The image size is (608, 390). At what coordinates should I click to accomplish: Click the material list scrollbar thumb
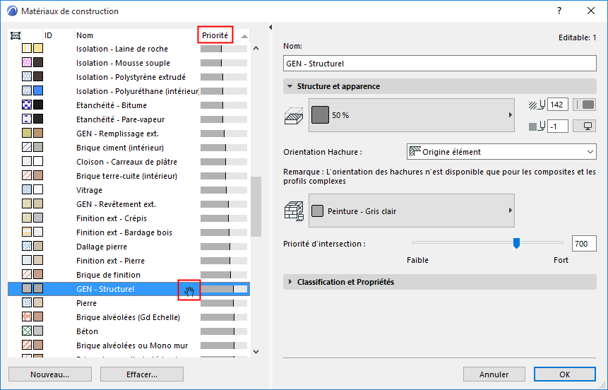(256, 206)
